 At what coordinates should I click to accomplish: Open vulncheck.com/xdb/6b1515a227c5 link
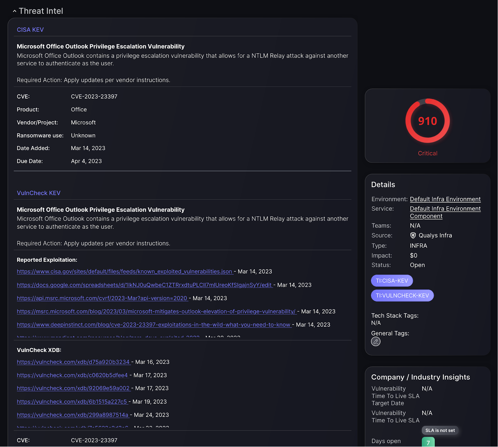point(72,402)
